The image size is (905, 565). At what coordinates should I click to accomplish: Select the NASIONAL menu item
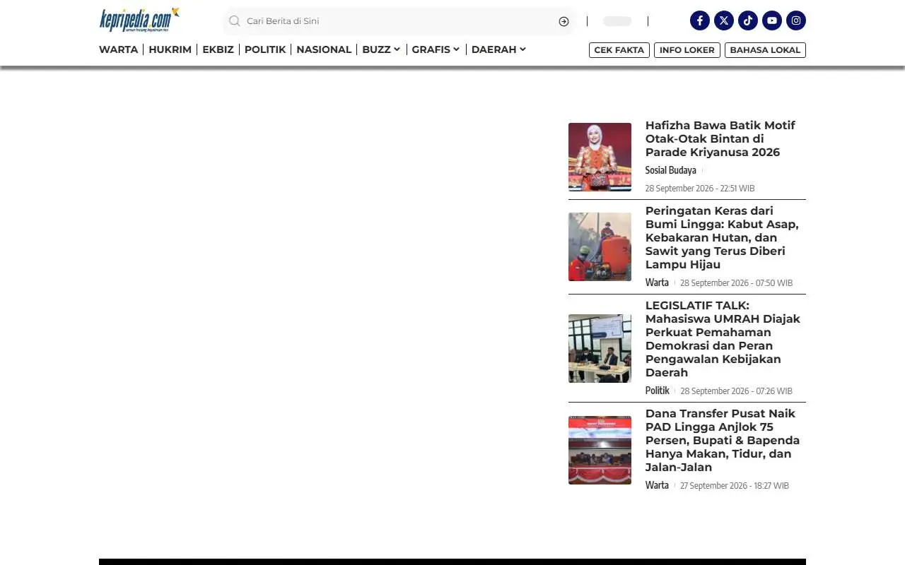point(324,49)
